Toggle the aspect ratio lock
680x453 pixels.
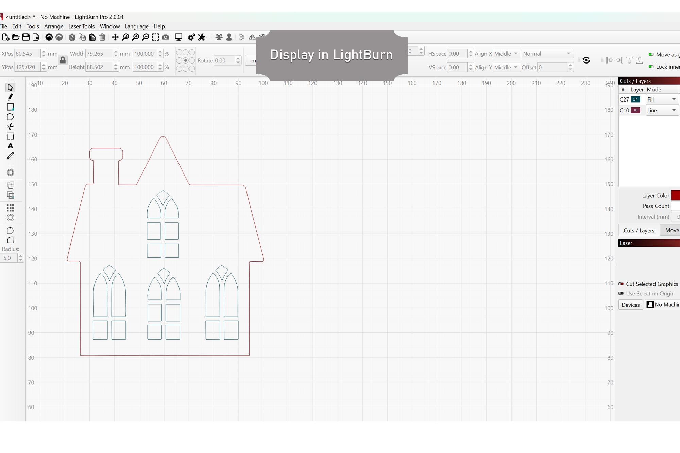[x=63, y=60]
